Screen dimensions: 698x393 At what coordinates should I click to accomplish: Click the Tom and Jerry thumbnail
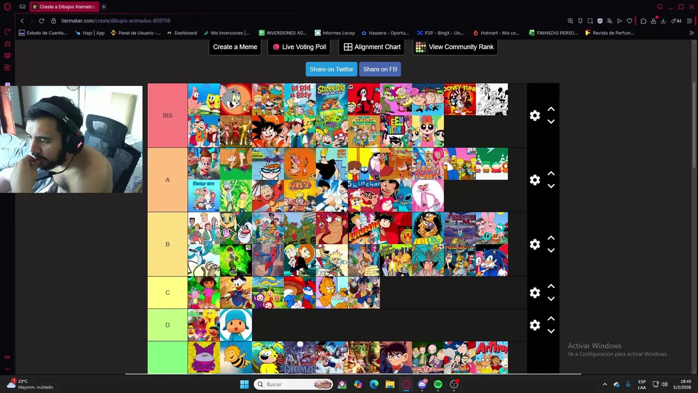click(x=236, y=99)
